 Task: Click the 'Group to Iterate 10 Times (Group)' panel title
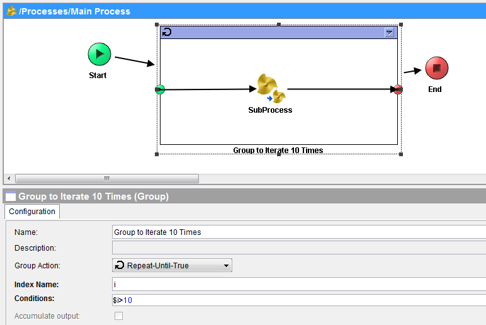point(94,197)
